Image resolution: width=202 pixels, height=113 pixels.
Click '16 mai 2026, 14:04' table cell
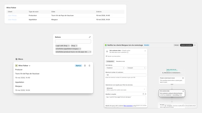coord(103,20)
